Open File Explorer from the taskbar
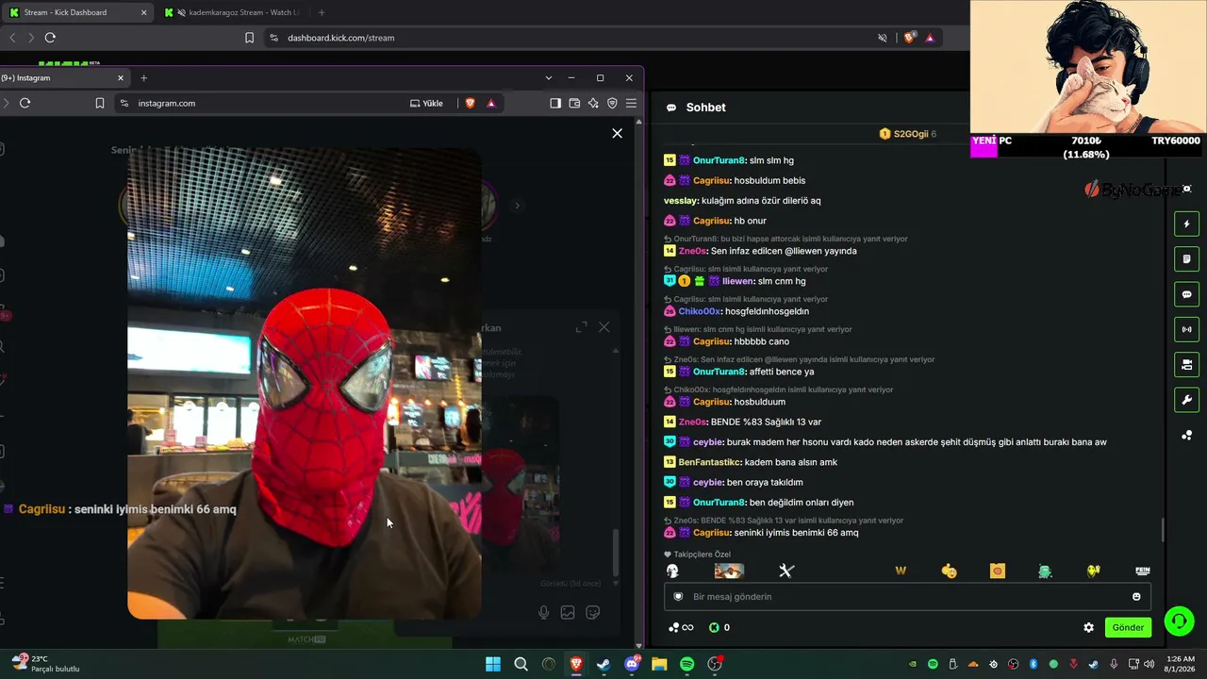The width and height of the screenshot is (1207, 679). point(659,664)
